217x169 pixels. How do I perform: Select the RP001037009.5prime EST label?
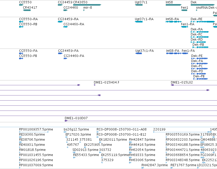click(36, 165)
